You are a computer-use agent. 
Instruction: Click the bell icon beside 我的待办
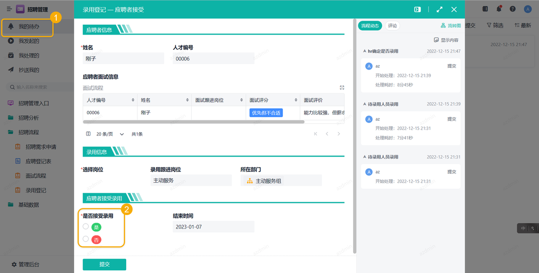pos(11,26)
